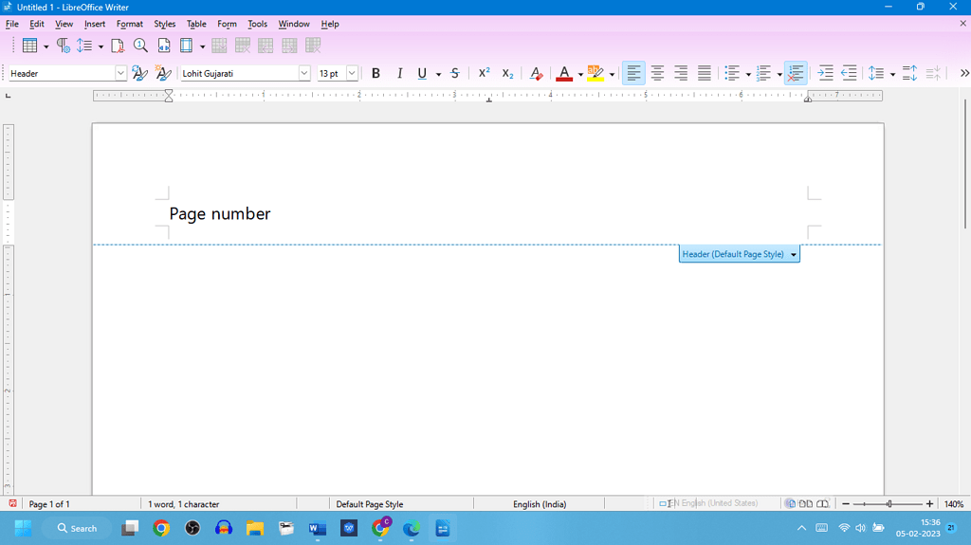Clear direct formatting with eraser icon
Screen dimensions: 971x545
coord(537,73)
